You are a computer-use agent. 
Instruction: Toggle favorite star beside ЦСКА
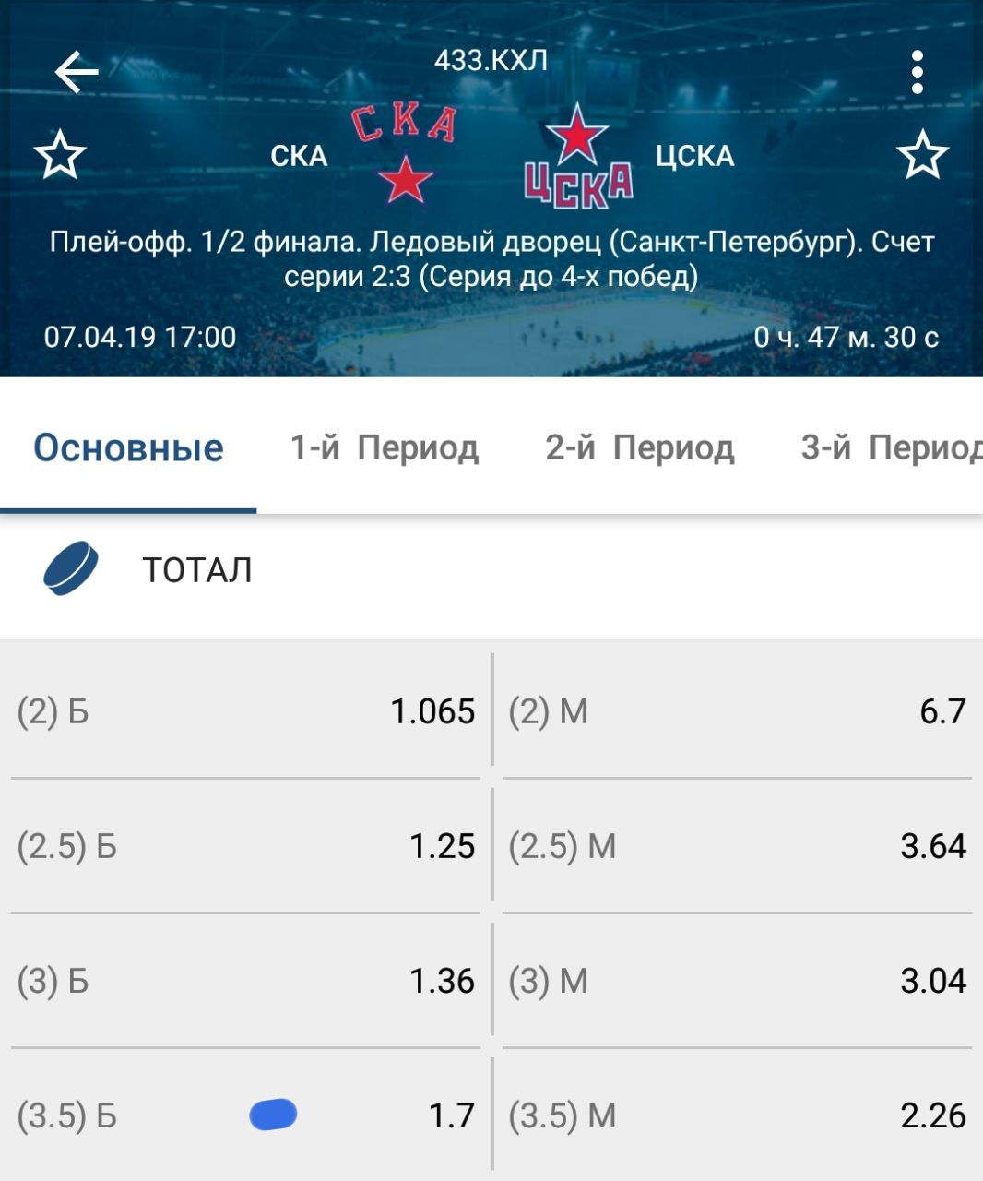click(x=922, y=155)
